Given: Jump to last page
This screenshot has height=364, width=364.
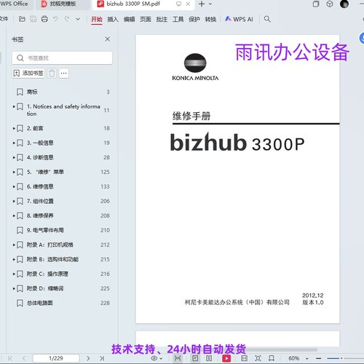Looking at the screenshot, I should tap(102, 358).
